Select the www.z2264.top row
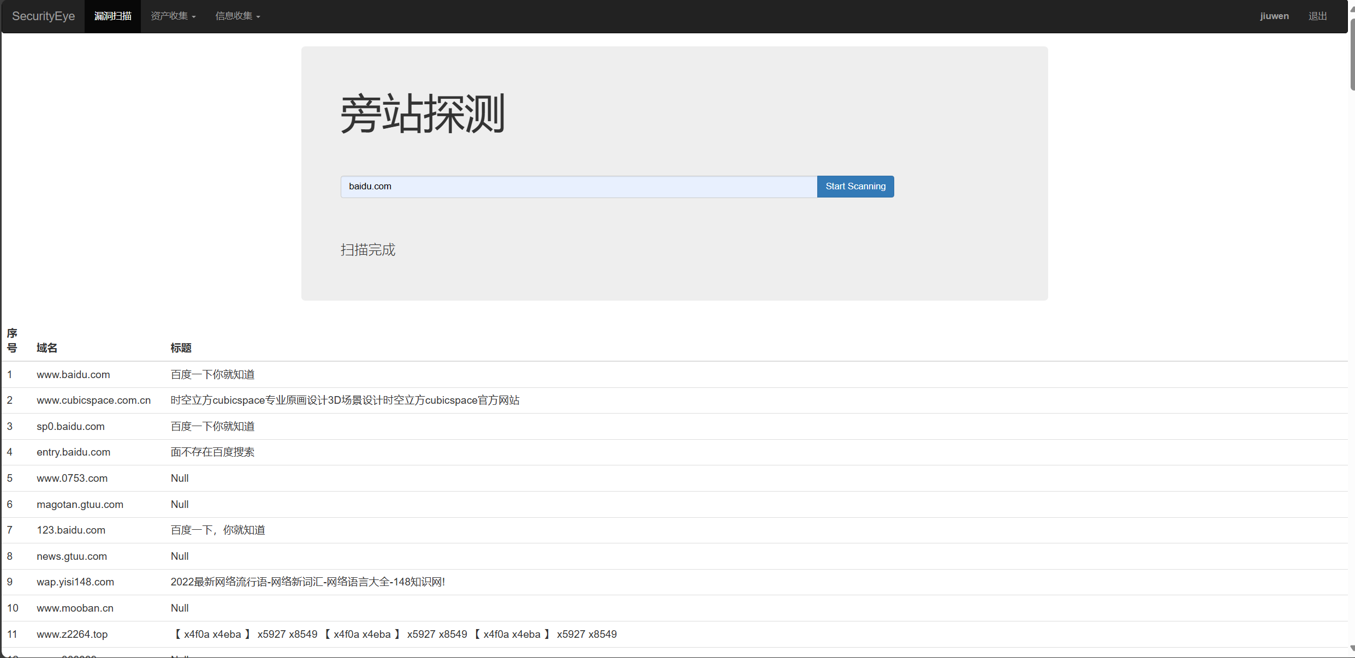1355x658 pixels. (x=72, y=635)
